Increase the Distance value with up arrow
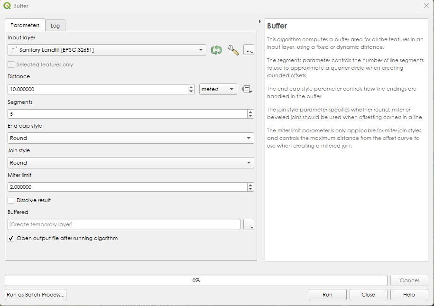Image resolution: width=434 pixels, height=306 pixels. click(x=191, y=87)
